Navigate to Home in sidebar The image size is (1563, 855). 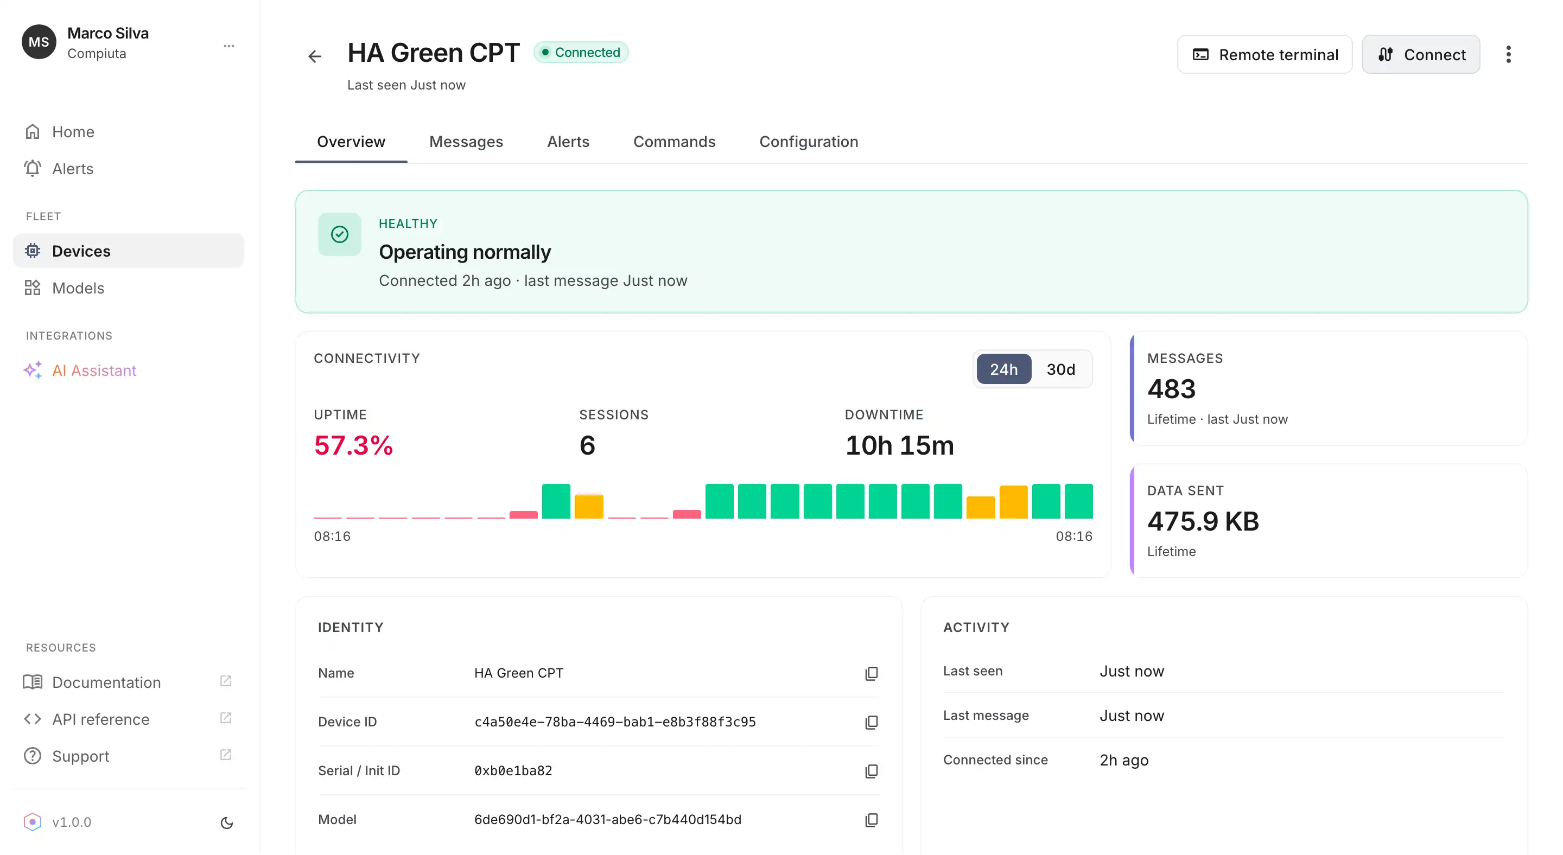(x=129, y=132)
